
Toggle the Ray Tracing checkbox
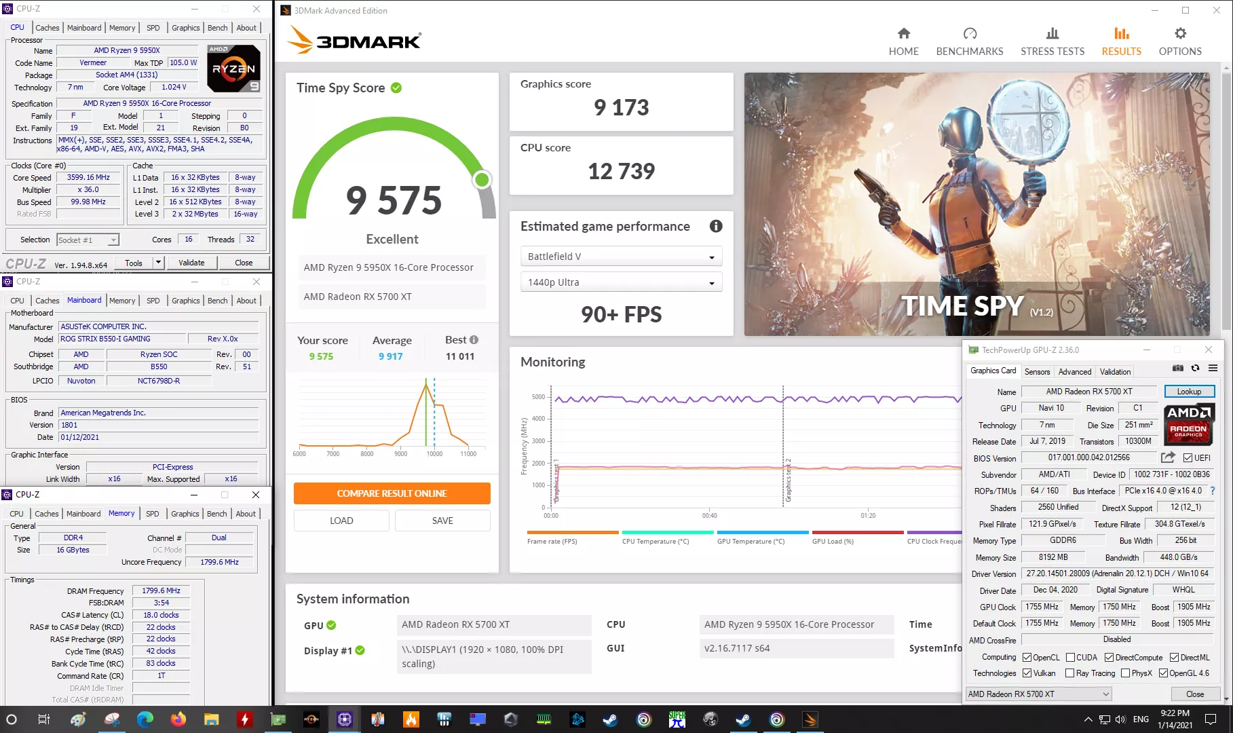[x=1070, y=673]
